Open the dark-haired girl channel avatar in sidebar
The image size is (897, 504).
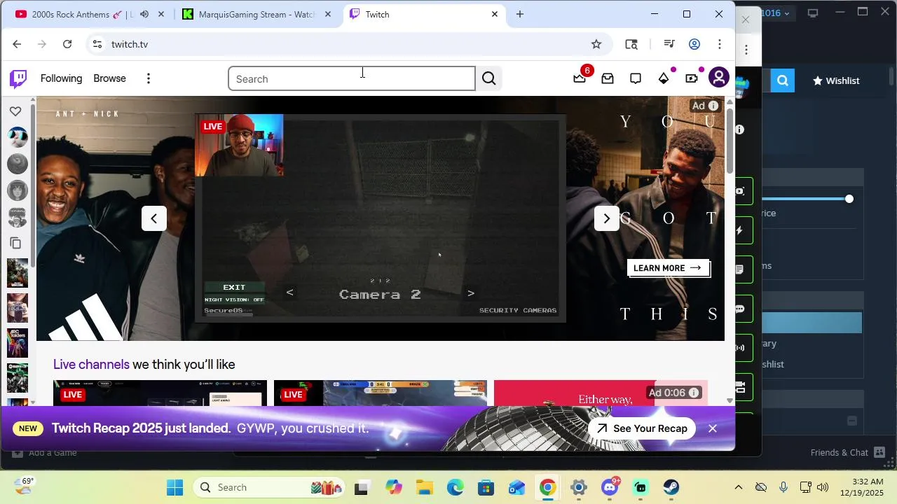tap(18, 190)
